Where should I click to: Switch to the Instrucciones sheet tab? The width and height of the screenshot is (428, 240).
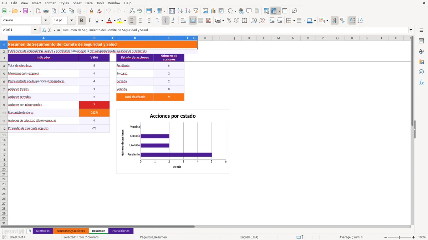click(x=121, y=231)
